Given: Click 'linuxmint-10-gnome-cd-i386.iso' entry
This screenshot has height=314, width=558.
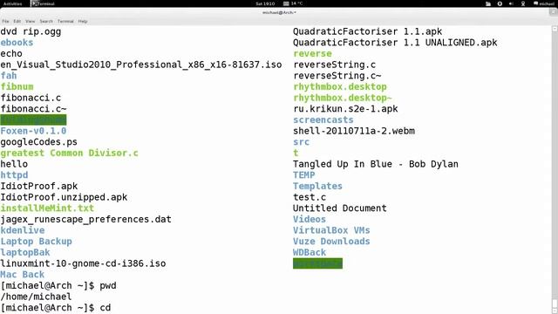Looking at the screenshot, I should (83, 263).
